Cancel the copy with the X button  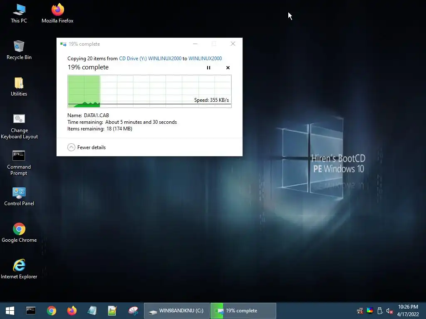[228, 68]
